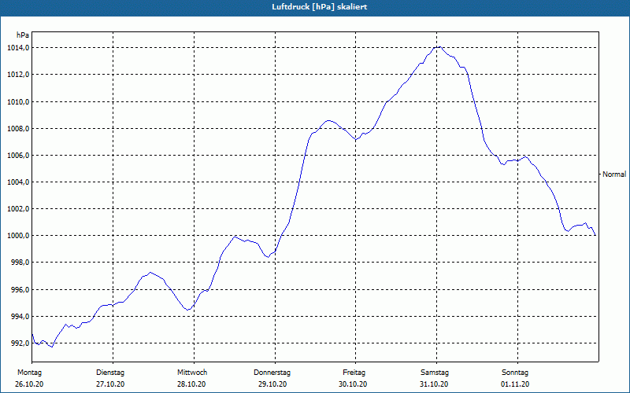This screenshot has width=630, height=393.
Task: Click the 998,0 axis value
Action: coord(20,263)
